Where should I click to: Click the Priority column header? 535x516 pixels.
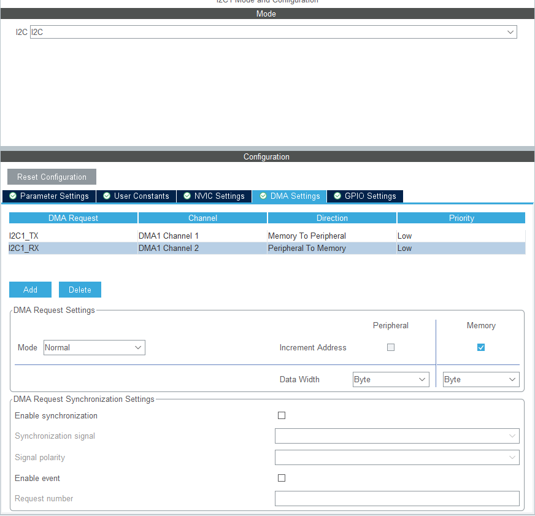coord(461,218)
